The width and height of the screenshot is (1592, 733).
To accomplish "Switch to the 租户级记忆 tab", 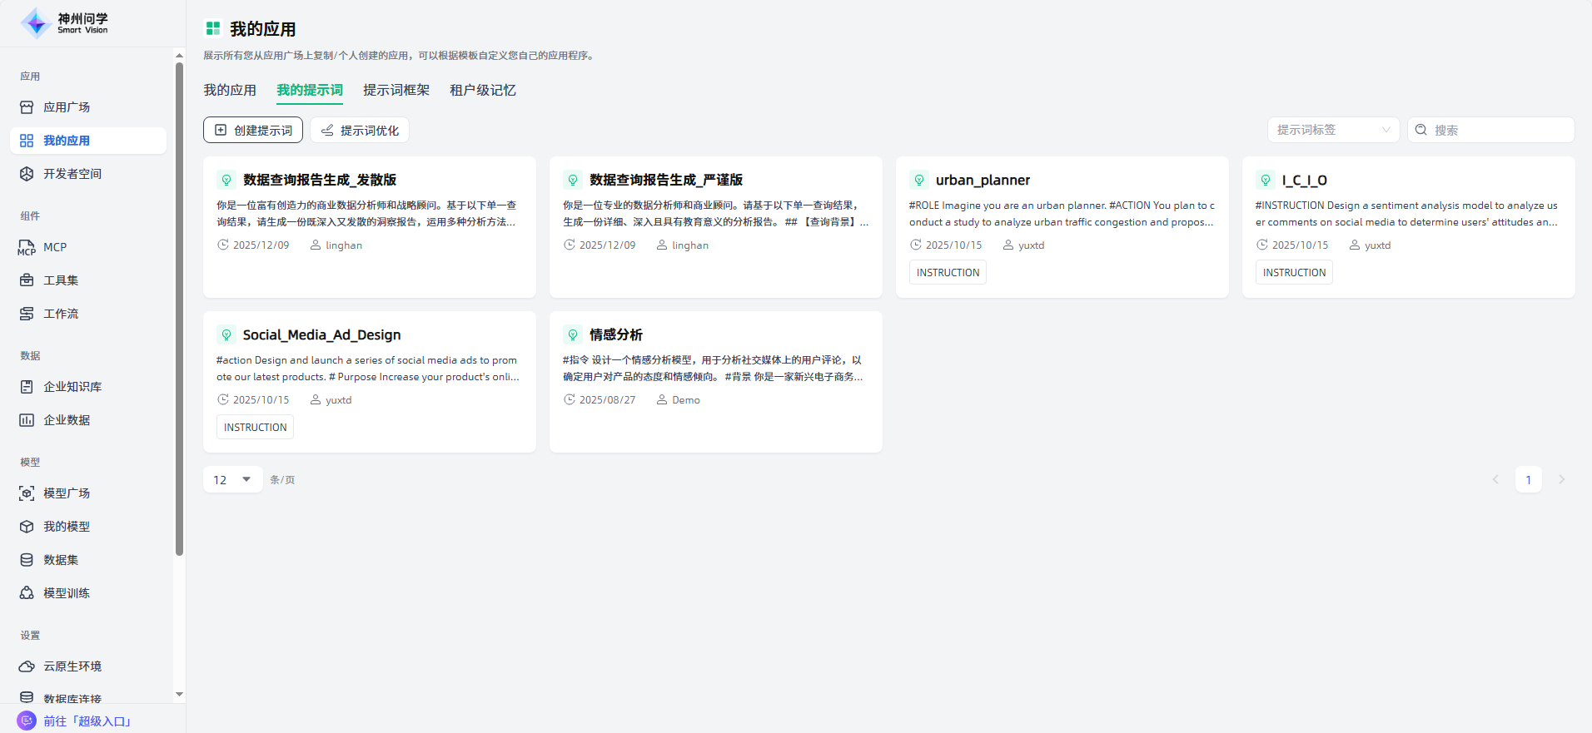I will tap(483, 90).
